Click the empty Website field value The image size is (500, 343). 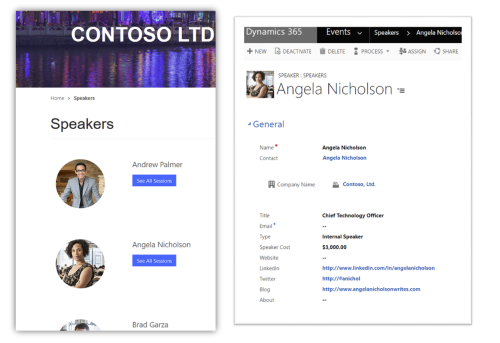(324, 258)
